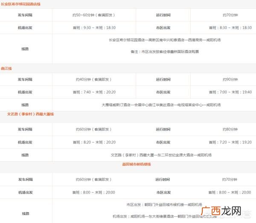Click the 发车间隔 label in the 希尔顿 section

coord(25,15)
